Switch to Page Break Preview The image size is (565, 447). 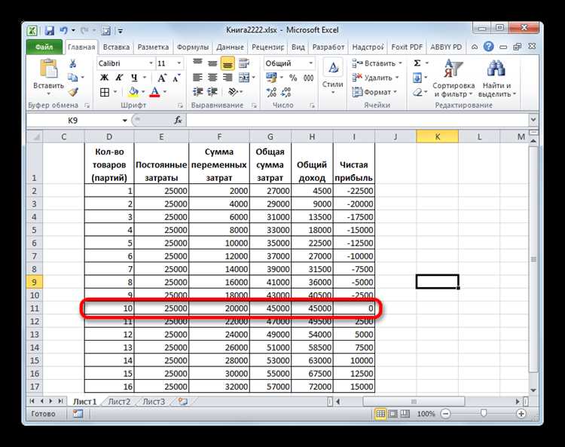(x=405, y=414)
